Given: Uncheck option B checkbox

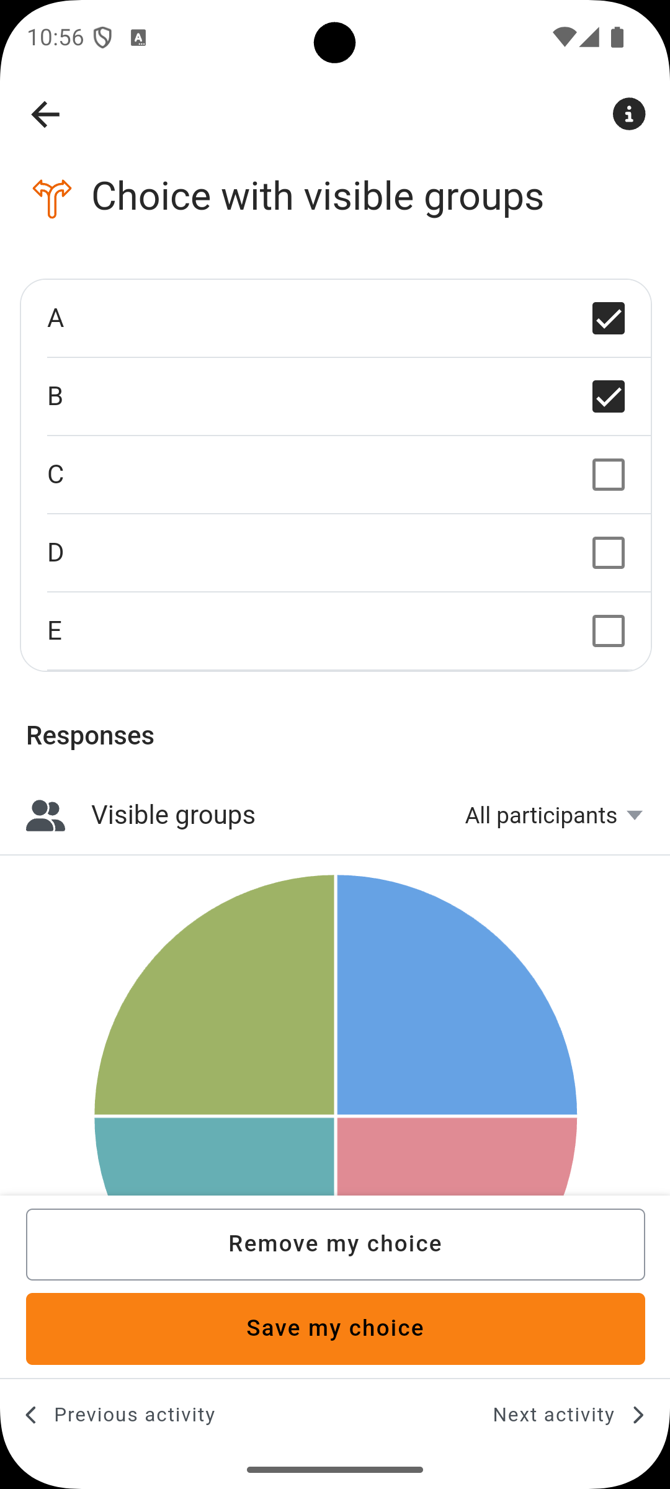Looking at the screenshot, I should pos(609,396).
